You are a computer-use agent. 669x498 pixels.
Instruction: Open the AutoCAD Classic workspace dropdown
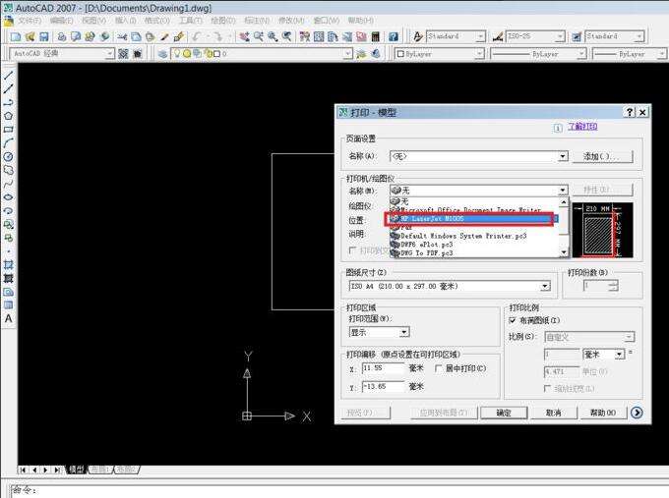109,54
